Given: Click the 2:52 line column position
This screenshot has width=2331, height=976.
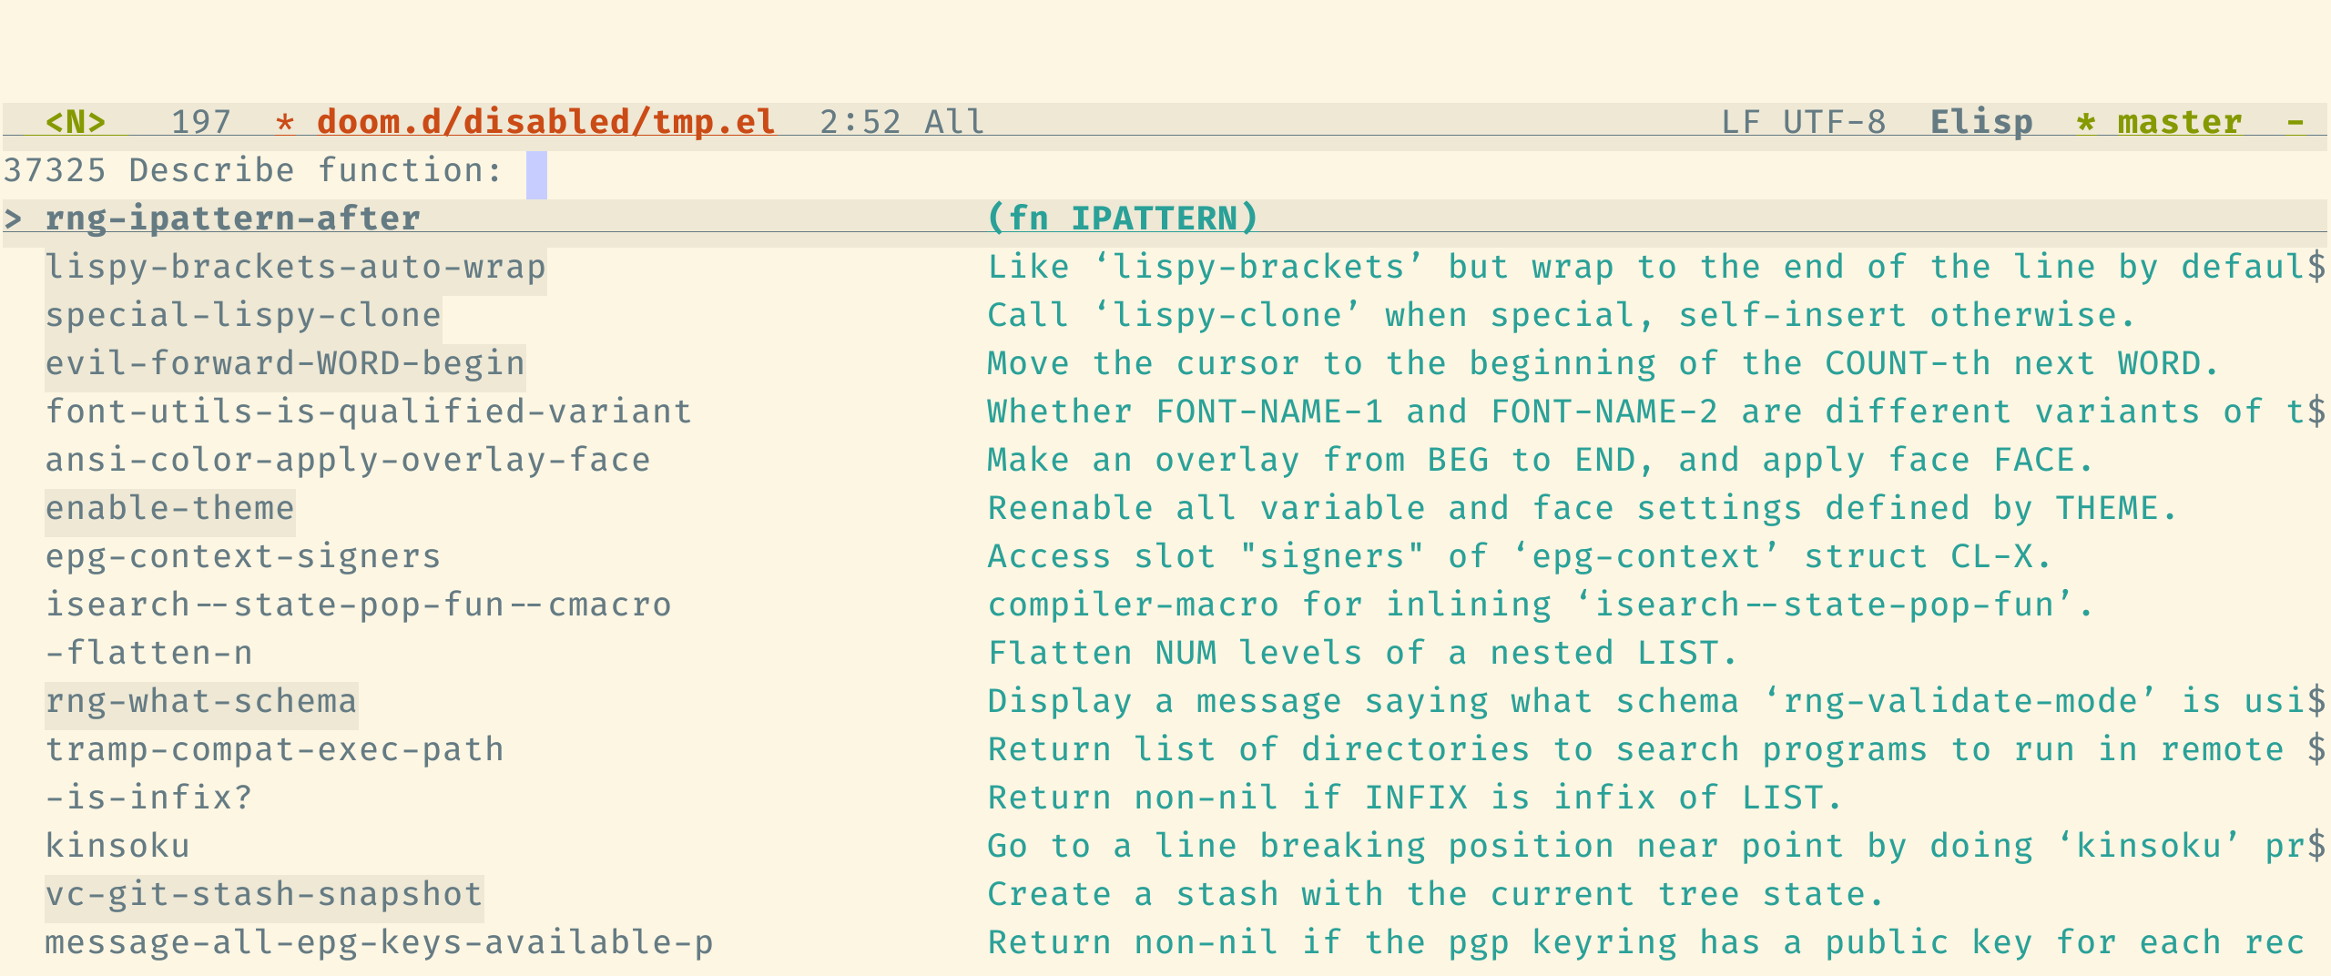Looking at the screenshot, I should coord(860,122).
